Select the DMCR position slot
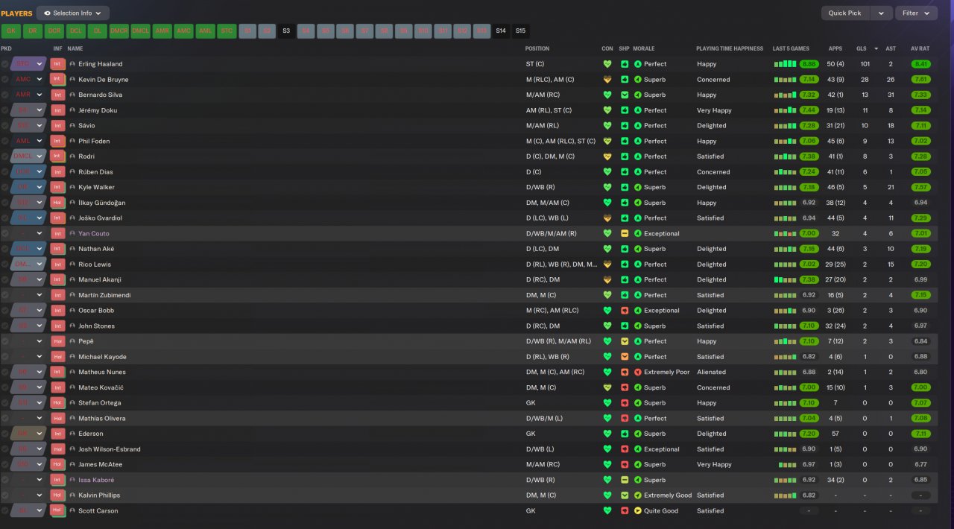Screen dimensions: 954x529 [x=119, y=31]
